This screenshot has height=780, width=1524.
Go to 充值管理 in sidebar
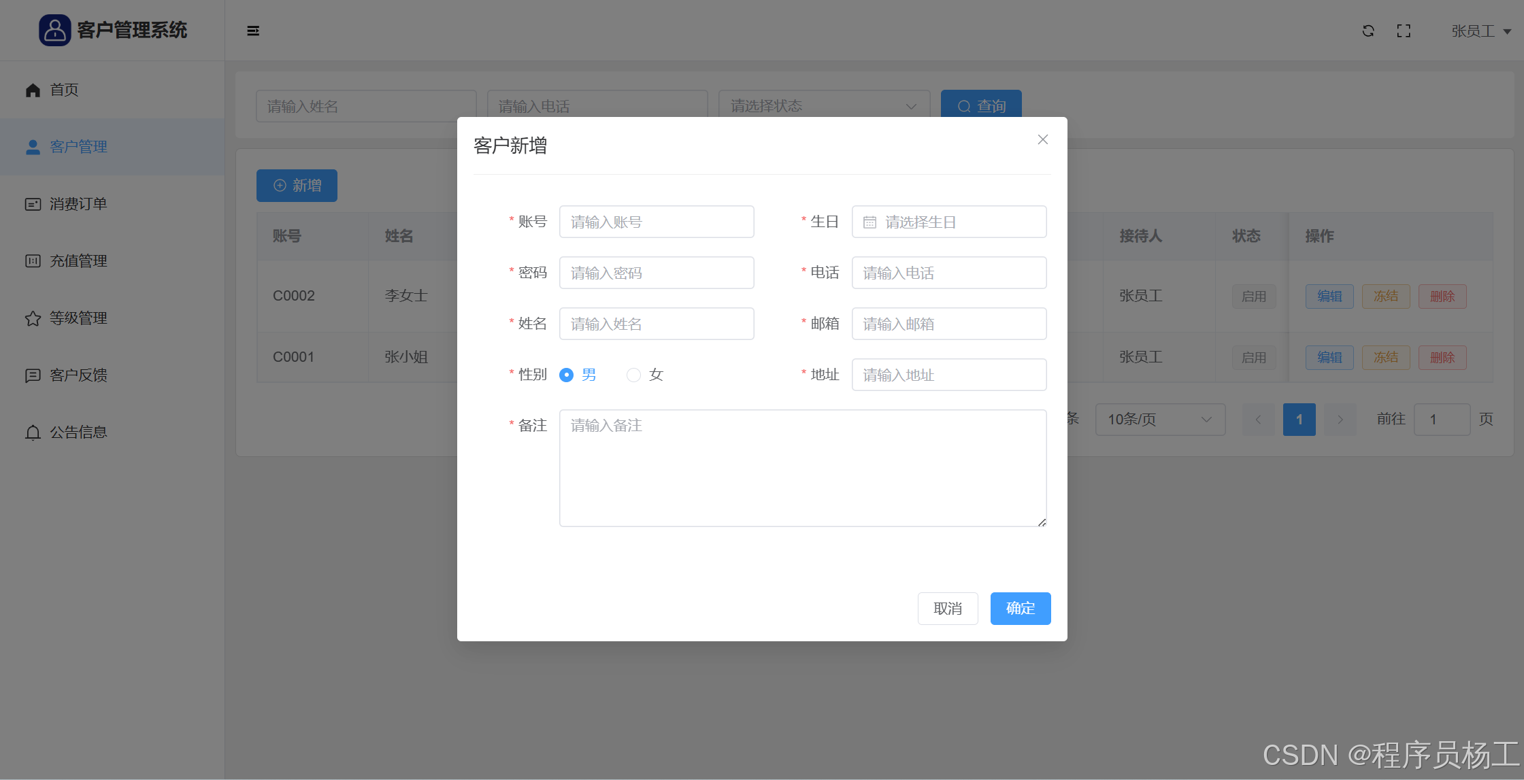click(78, 261)
